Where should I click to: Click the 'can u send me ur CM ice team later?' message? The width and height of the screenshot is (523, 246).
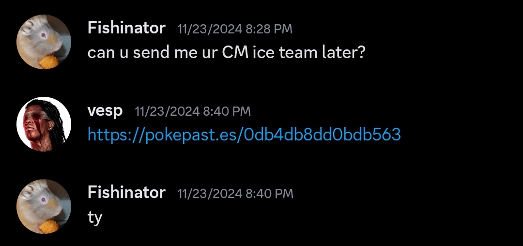click(226, 52)
